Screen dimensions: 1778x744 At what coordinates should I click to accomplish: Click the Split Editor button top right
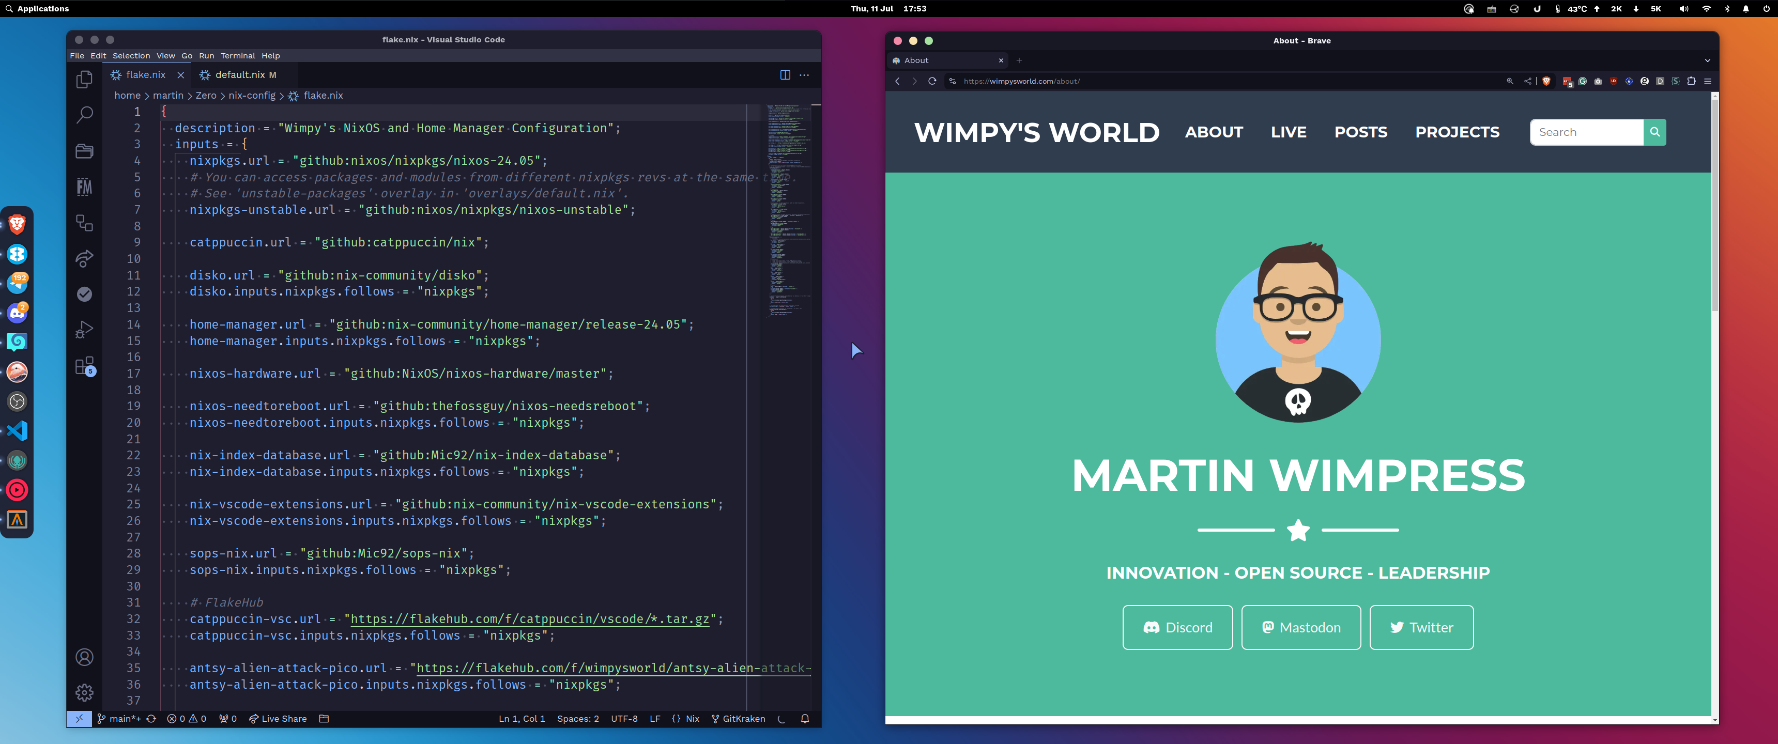[785, 75]
